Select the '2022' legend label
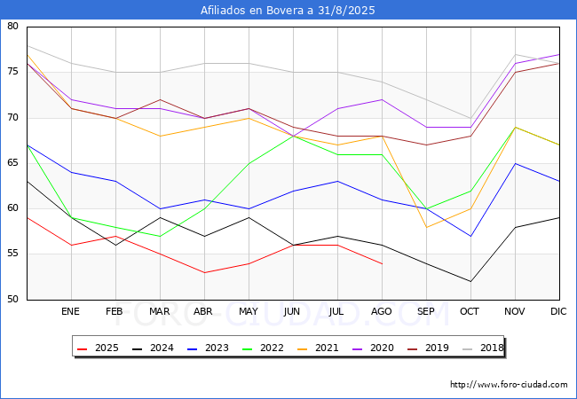The width and height of the screenshot is (577, 399). pyautogui.click(x=272, y=348)
